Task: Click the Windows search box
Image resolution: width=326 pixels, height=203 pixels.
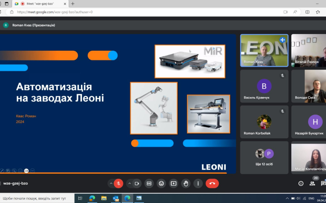Action: [x=37, y=198]
